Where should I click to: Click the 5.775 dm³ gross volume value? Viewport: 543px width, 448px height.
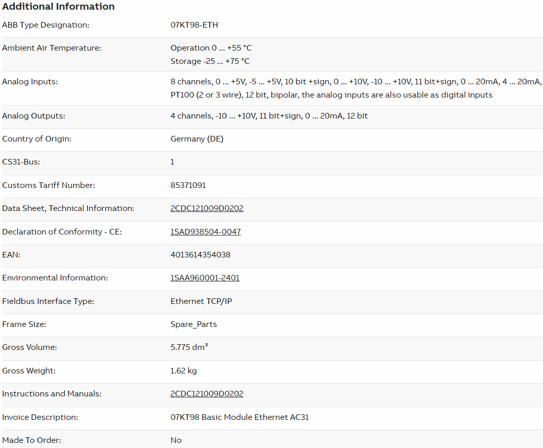coord(189,347)
